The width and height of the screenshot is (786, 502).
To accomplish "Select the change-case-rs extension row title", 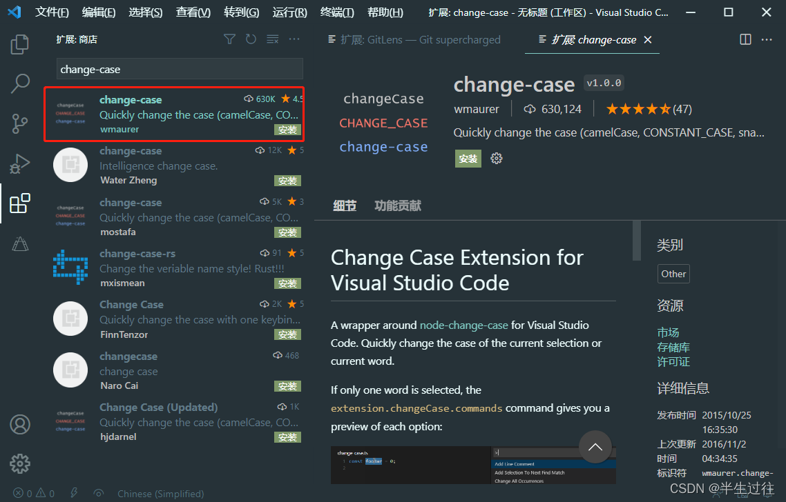I will pos(137,253).
